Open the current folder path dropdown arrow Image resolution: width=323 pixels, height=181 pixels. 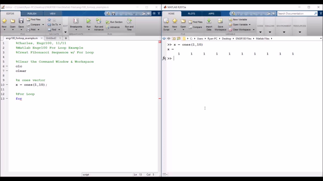[x=321, y=38]
